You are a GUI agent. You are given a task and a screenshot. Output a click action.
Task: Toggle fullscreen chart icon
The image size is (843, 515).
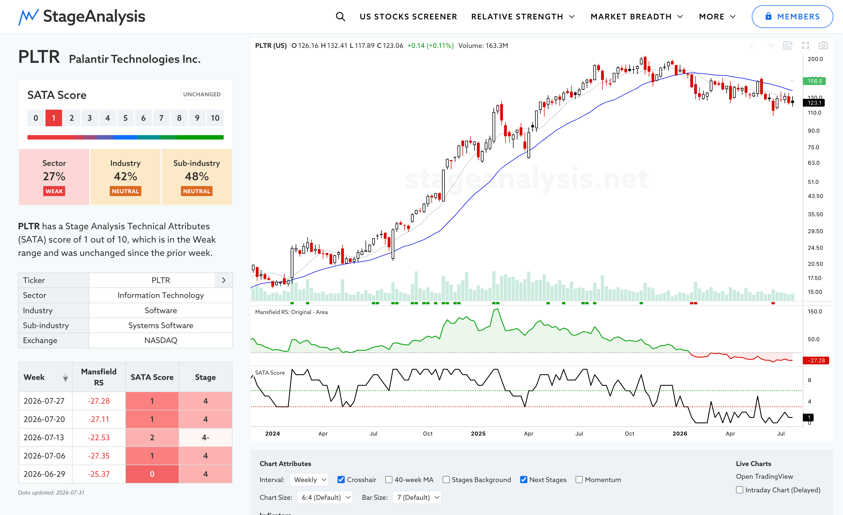coord(805,45)
